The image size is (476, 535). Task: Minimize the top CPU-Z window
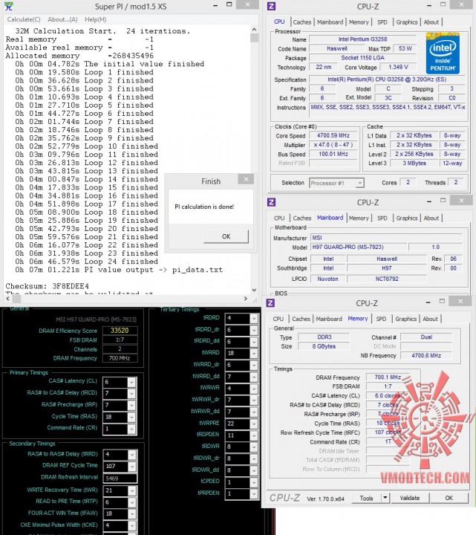[429, 5]
